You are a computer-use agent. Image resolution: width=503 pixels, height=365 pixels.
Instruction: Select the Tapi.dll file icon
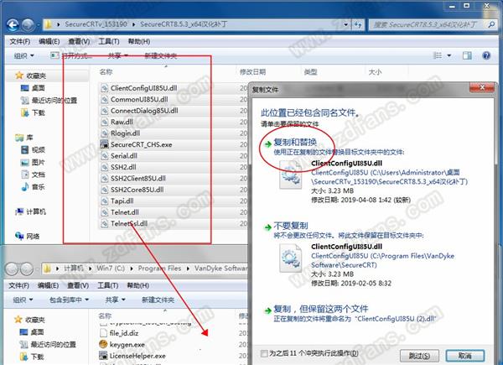[x=104, y=201]
